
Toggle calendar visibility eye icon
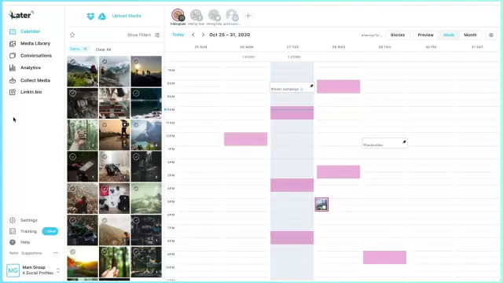[491, 35]
